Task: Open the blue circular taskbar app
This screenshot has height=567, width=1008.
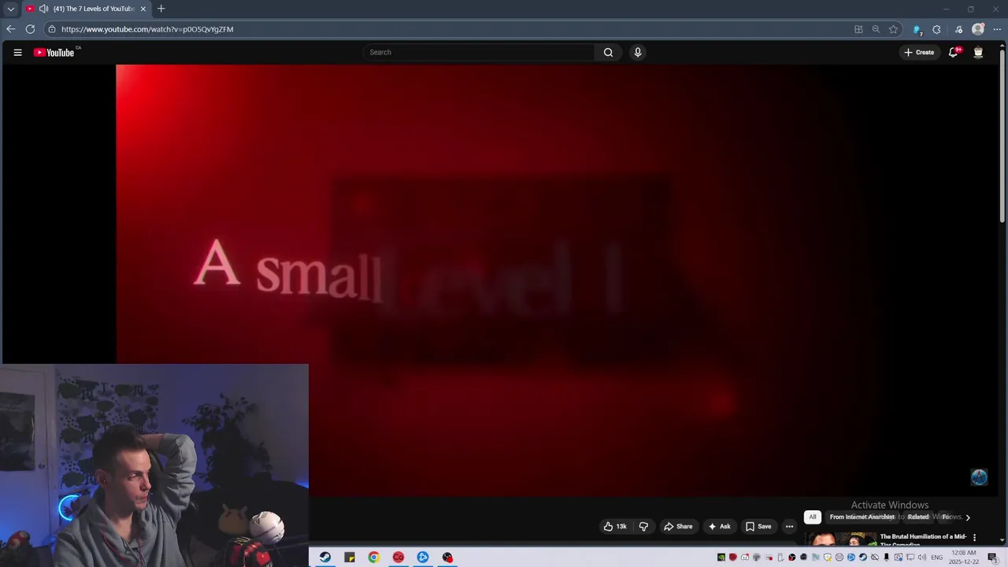Action: click(423, 558)
